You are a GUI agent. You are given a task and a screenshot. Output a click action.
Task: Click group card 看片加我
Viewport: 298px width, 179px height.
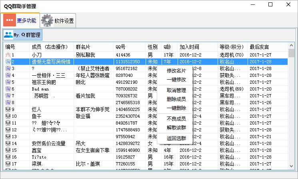coord(85,96)
